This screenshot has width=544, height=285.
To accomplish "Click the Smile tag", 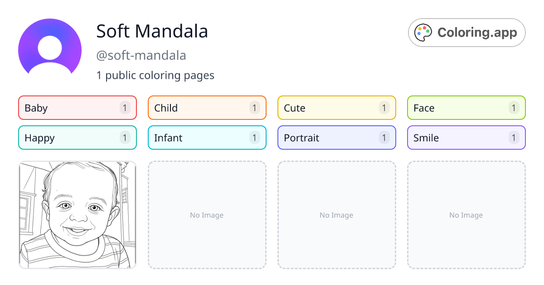I will pyautogui.click(x=466, y=138).
